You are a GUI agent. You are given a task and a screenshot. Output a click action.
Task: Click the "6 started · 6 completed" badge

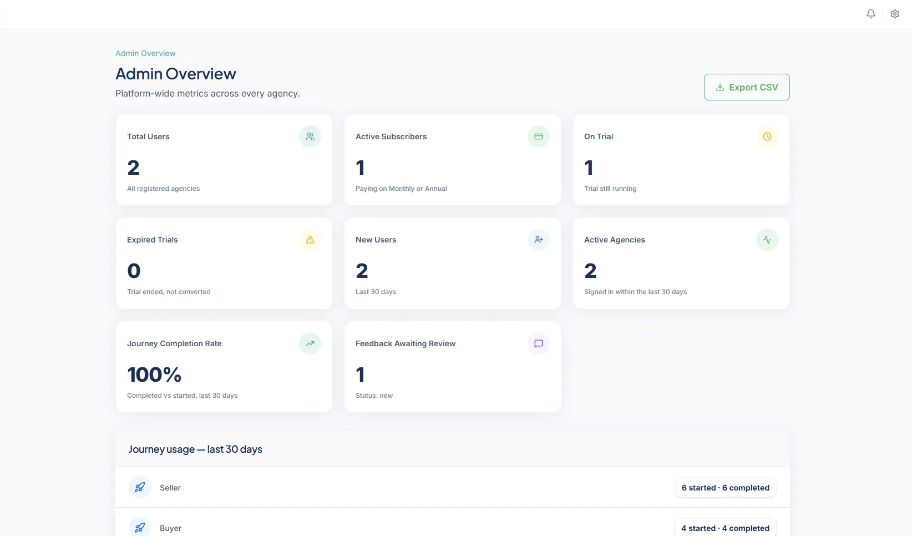pos(726,488)
